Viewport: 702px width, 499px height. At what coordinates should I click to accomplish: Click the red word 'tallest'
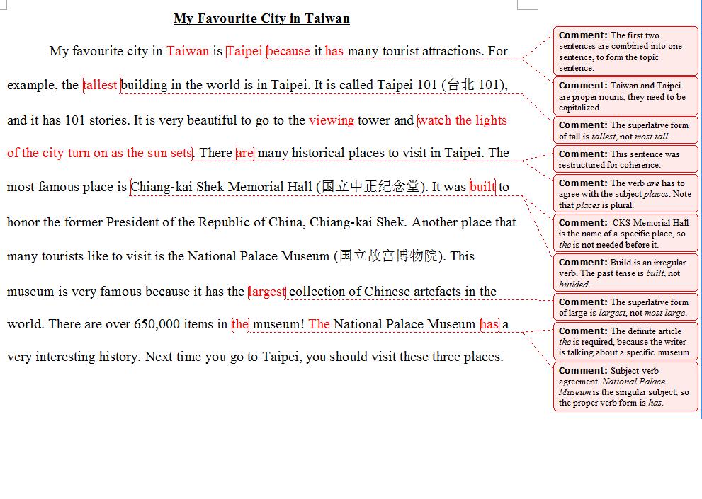(x=101, y=85)
